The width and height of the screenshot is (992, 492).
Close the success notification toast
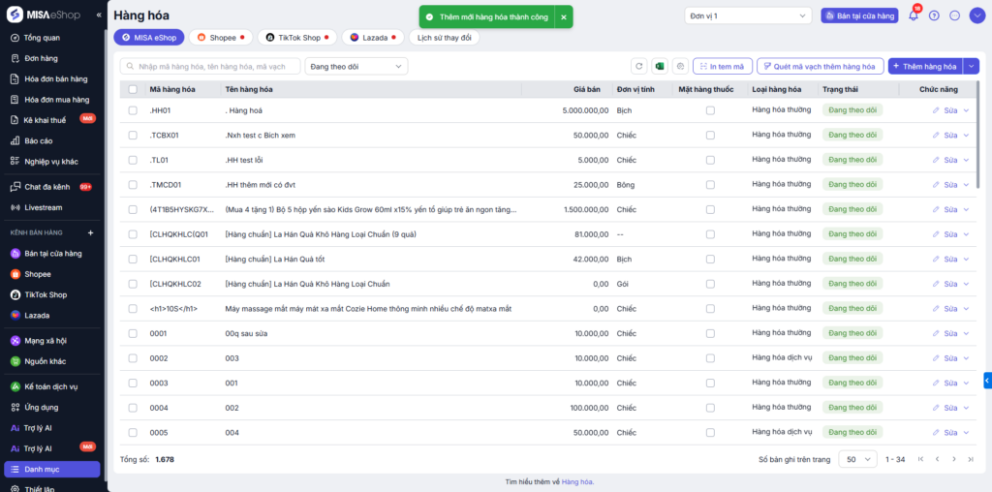(563, 17)
